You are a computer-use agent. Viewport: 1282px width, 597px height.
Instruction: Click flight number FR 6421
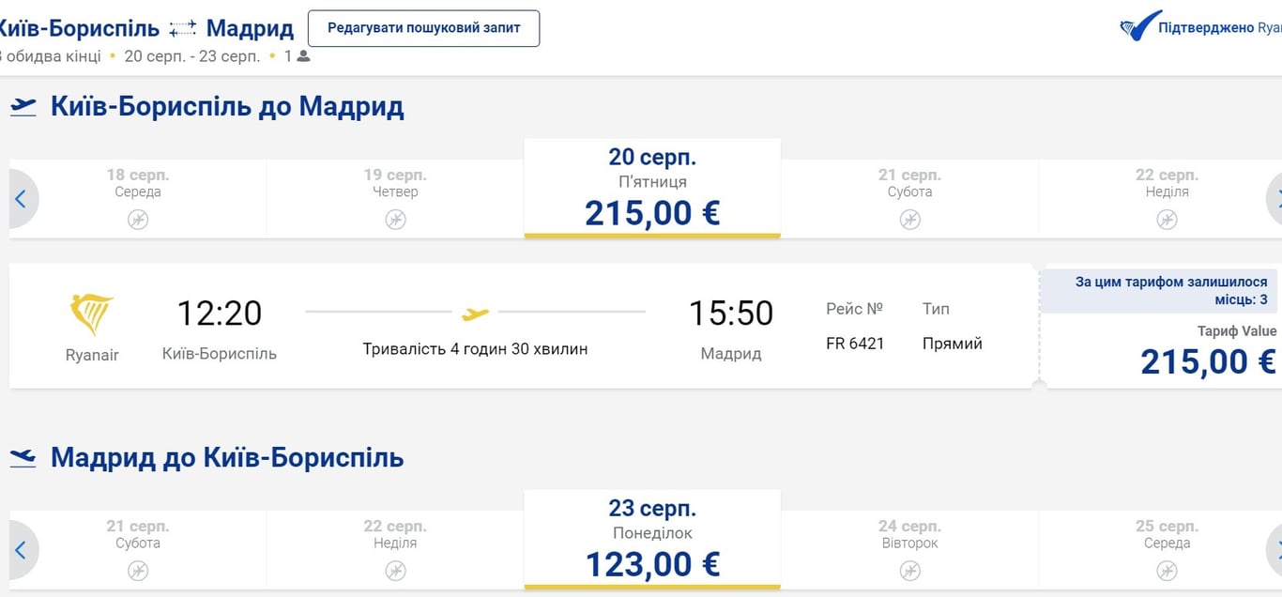(x=855, y=344)
